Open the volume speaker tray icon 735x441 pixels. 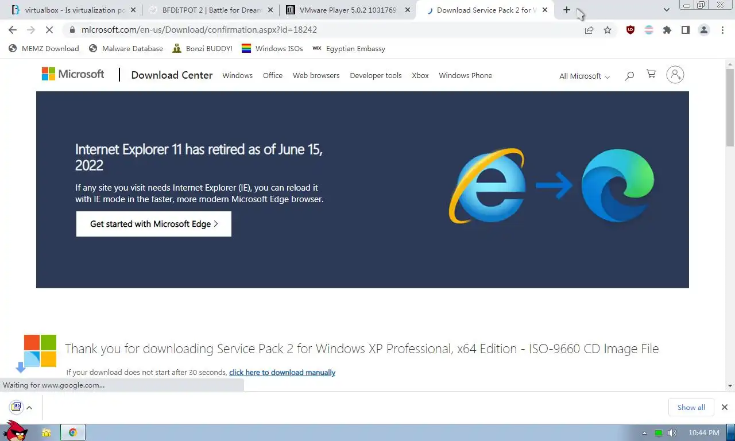coord(672,433)
